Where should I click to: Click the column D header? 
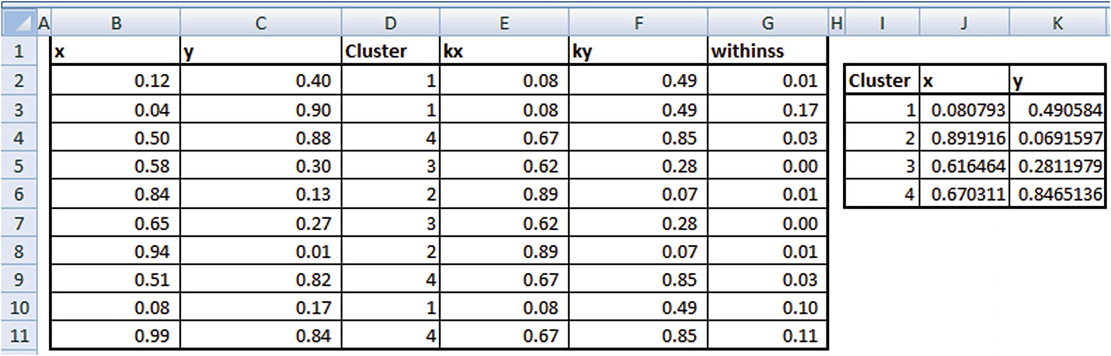tap(390, 24)
